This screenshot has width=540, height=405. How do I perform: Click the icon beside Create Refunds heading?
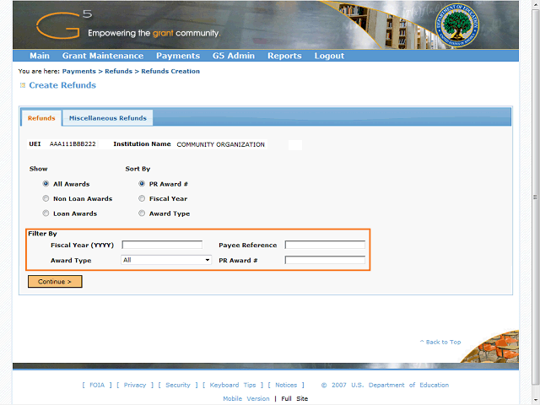[23, 85]
